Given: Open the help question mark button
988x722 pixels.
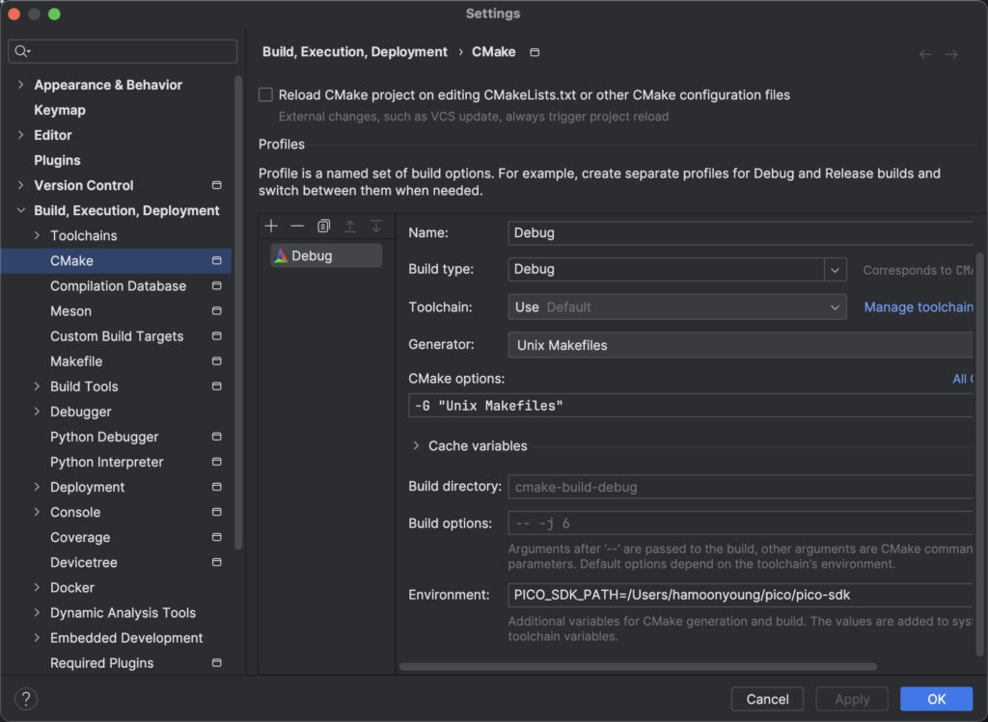Looking at the screenshot, I should pyautogui.click(x=26, y=699).
